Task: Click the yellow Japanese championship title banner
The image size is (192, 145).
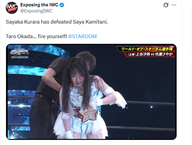Action: [x=146, y=49]
